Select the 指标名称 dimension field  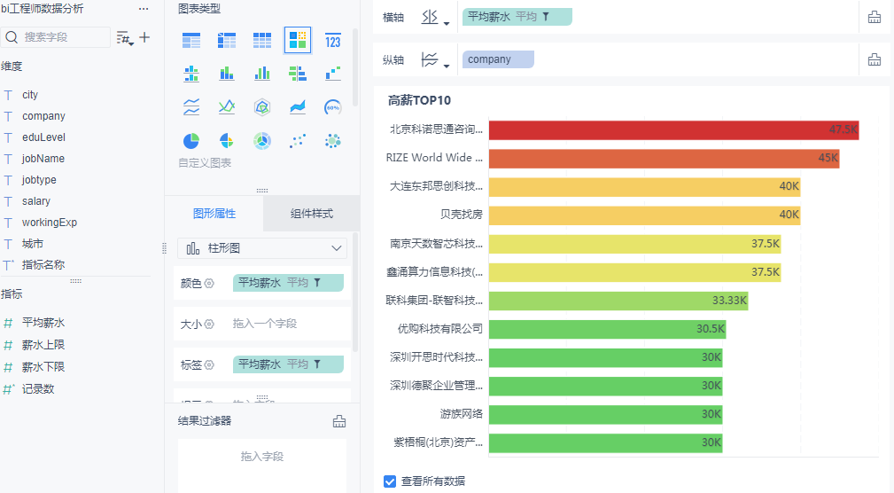click(43, 265)
